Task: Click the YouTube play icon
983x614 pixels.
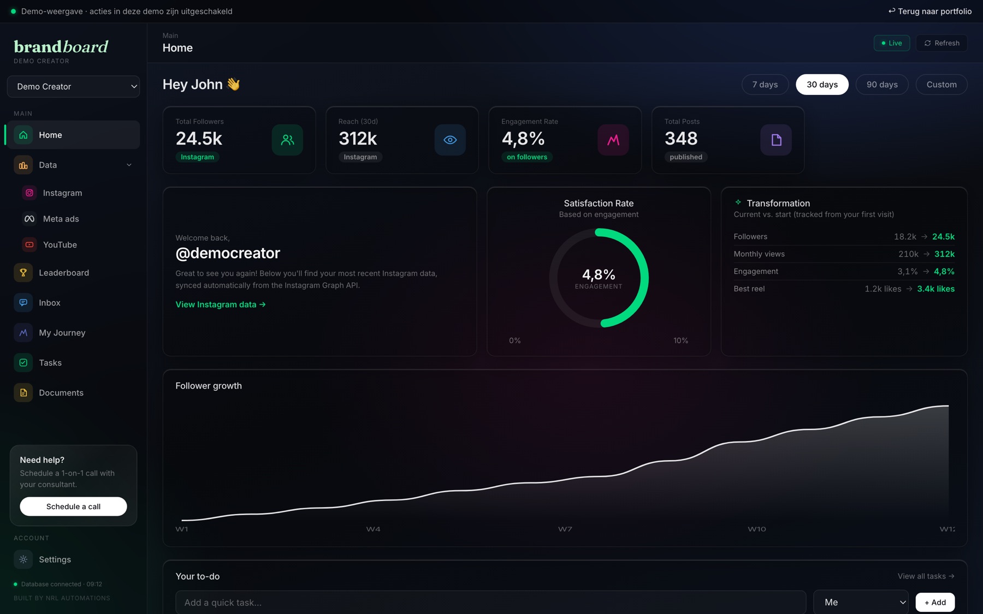Action: (x=29, y=245)
